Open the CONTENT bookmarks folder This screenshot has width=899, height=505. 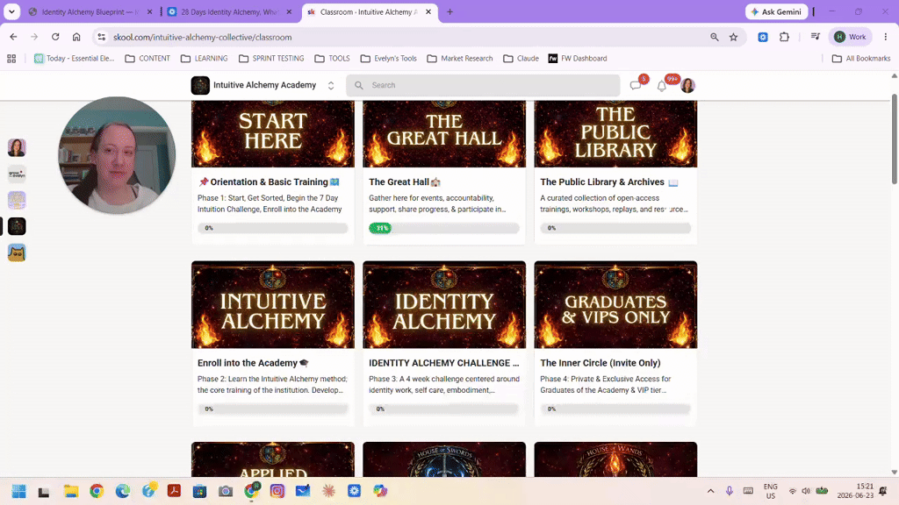tap(147, 59)
